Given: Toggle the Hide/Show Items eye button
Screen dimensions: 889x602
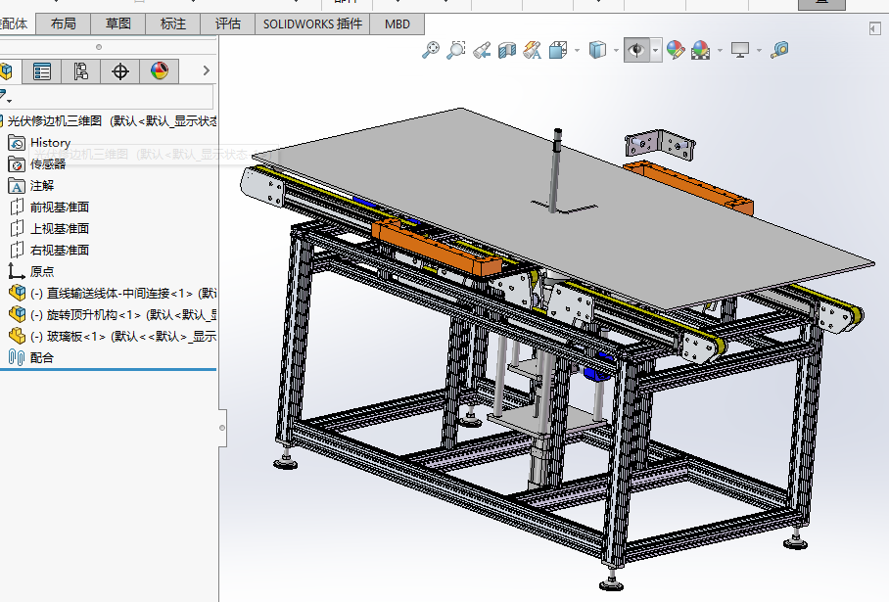Looking at the screenshot, I should coord(637,50).
